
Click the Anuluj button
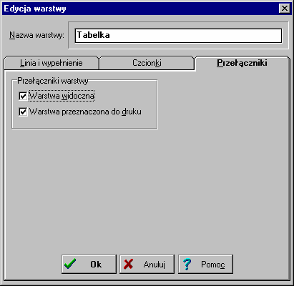(x=147, y=264)
